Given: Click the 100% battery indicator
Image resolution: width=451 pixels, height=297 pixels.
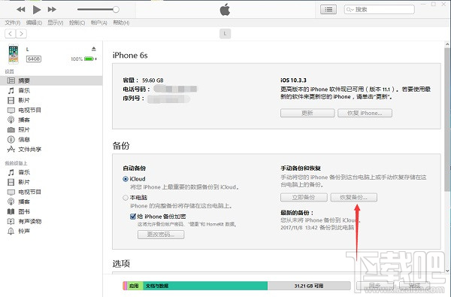Looking at the screenshot, I should click(x=83, y=59).
